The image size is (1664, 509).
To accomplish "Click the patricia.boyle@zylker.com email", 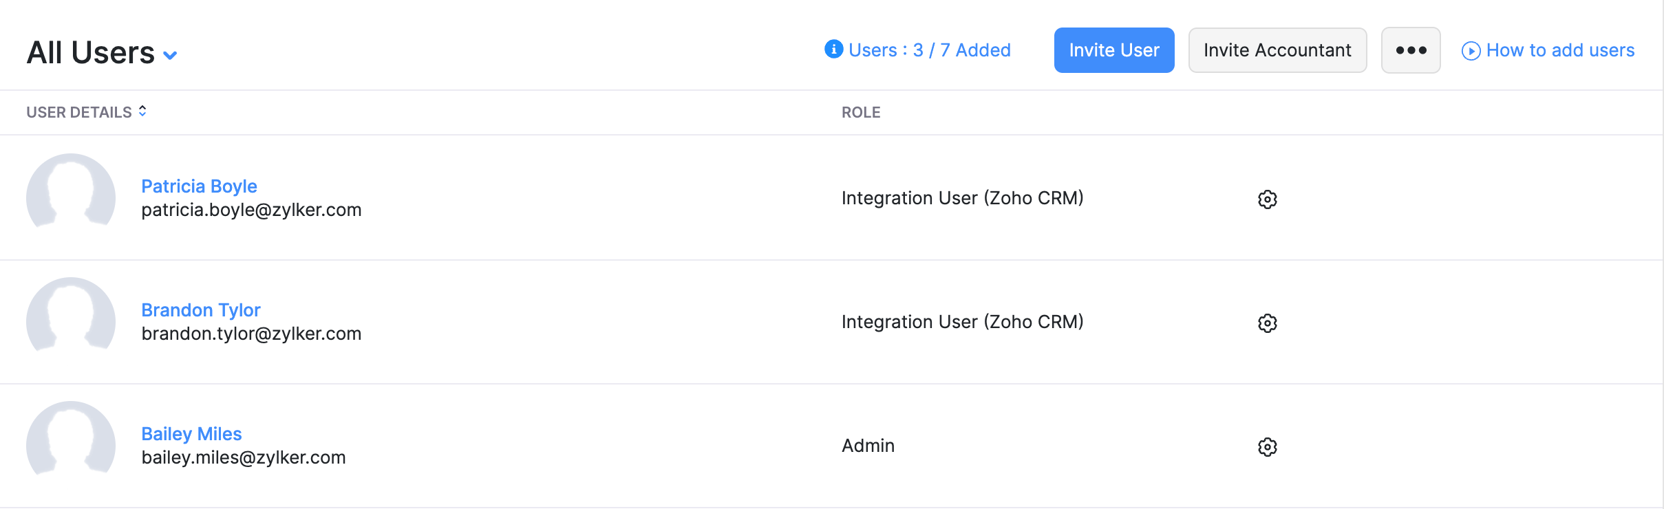I will (251, 210).
